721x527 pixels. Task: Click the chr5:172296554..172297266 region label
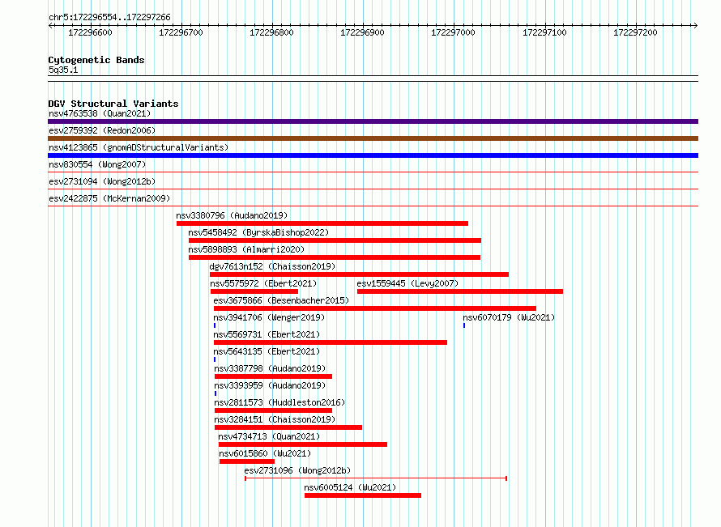109,17
